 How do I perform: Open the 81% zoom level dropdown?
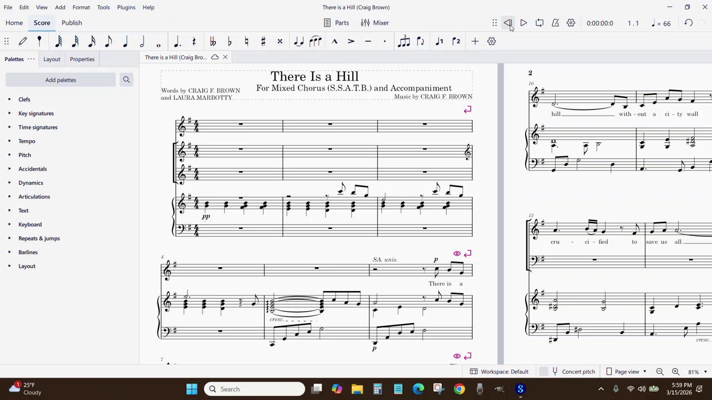click(x=698, y=372)
